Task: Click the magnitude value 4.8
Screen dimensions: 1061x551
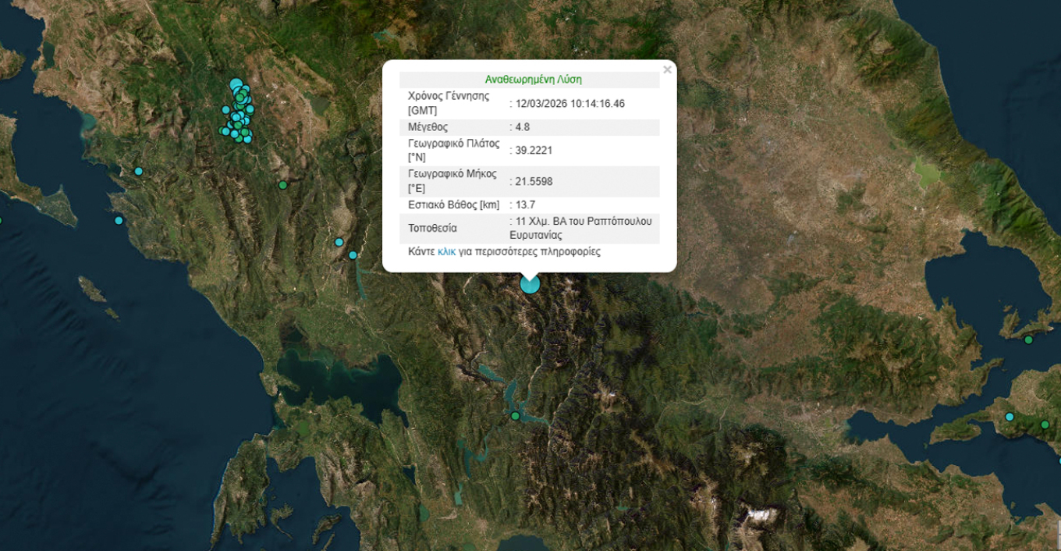Action: tap(522, 126)
